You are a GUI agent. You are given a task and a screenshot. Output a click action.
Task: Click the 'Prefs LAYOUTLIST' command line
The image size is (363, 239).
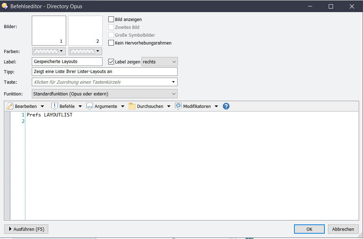coord(50,115)
